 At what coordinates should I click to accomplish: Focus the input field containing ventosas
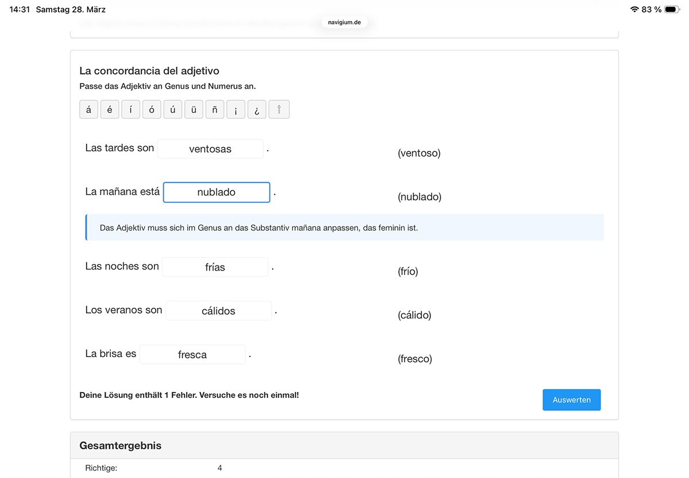pos(210,149)
